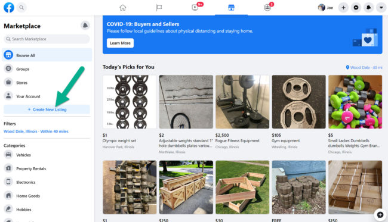Click the Gym equipment listing title
The width and height of the screenshot is (388, 222).
[285, 141]
